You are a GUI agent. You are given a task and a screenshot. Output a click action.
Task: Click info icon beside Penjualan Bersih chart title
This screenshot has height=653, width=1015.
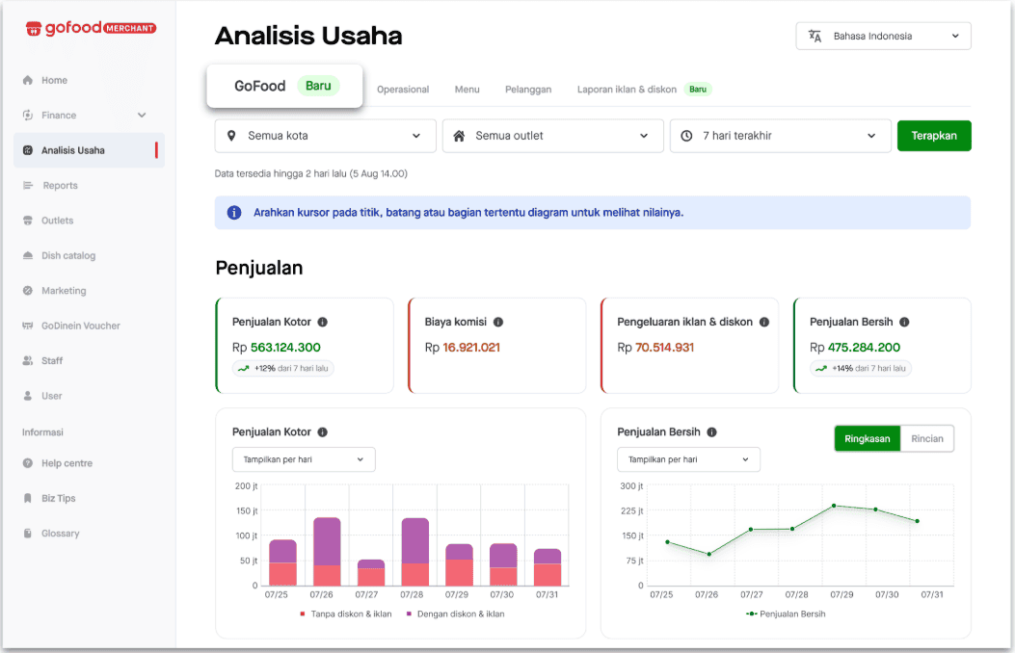(x=711, y=431)
